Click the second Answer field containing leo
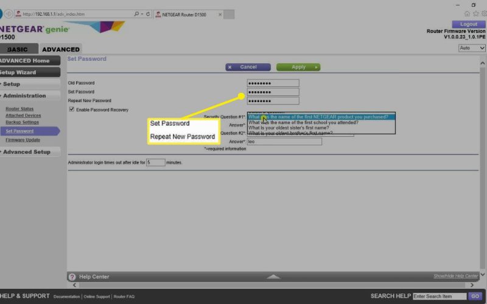The height and width of the screenshot is (304, 487). coord(284,142)
